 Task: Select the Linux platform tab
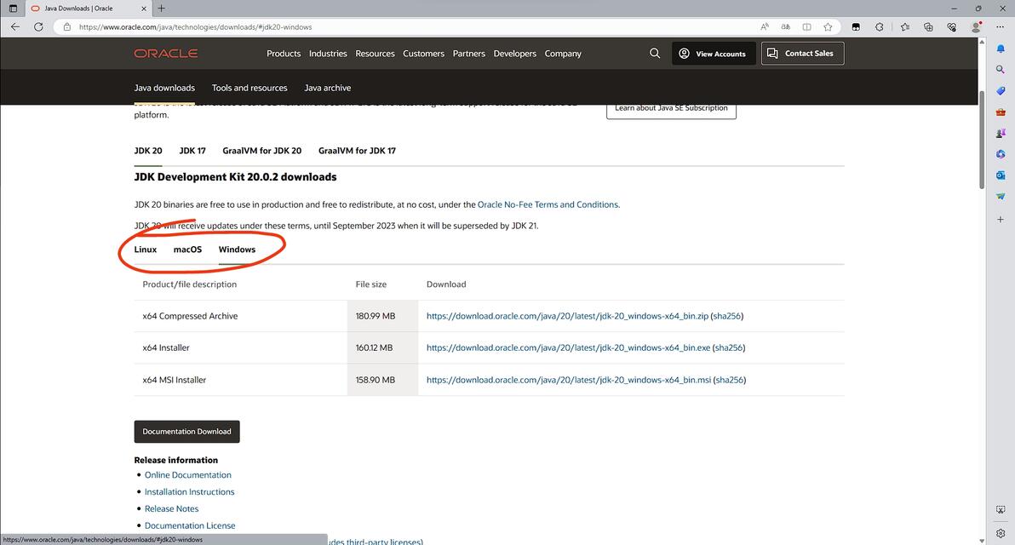[145, 250]
